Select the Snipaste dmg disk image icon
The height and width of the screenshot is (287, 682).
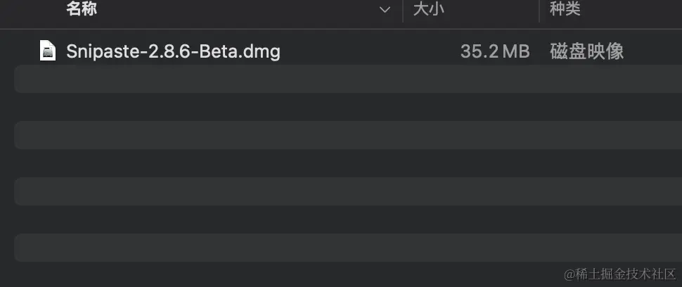[48, 51]
